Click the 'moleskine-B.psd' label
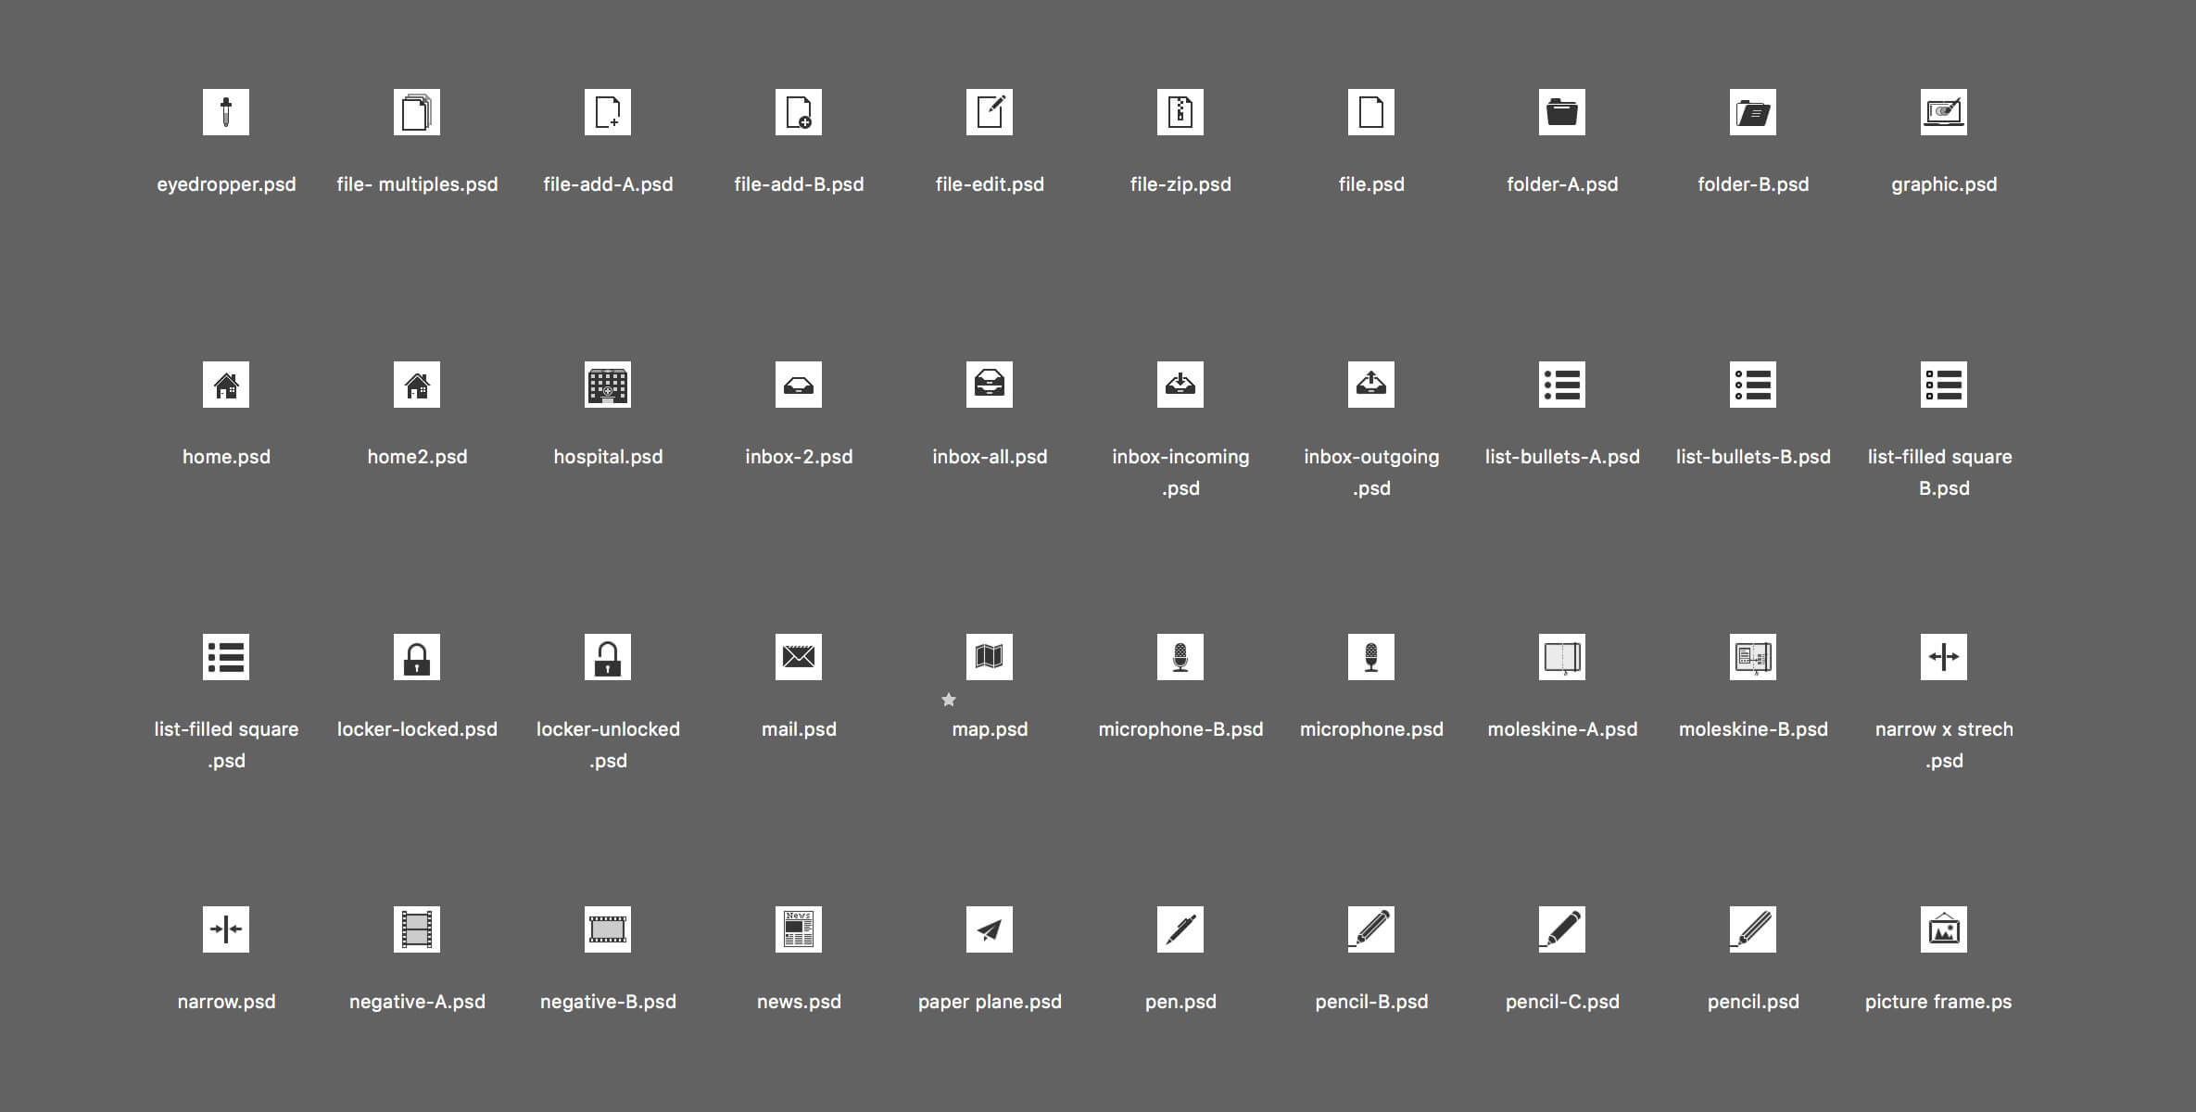The width and height of the screenshot is (2196, 1112). [x=1753, y=729]
